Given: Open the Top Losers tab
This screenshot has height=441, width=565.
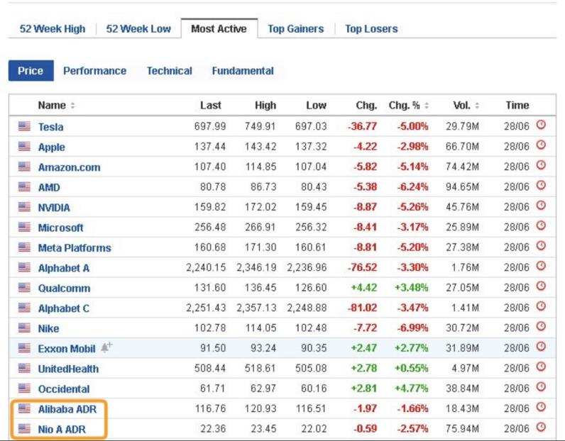Looking at the screenshot, I should [371, 29].
